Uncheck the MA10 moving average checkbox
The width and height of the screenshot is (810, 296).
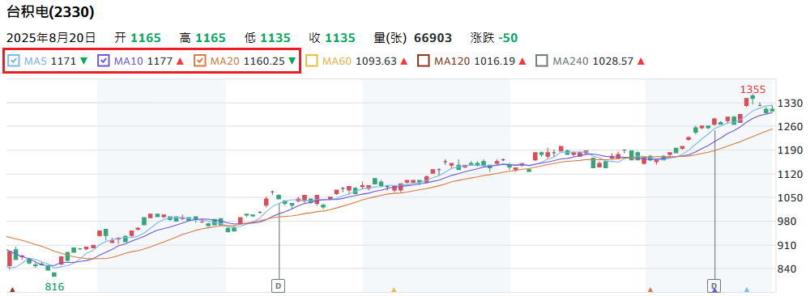click(104, 61)
